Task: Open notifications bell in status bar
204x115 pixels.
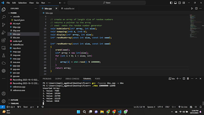Action: pos(200,107)
